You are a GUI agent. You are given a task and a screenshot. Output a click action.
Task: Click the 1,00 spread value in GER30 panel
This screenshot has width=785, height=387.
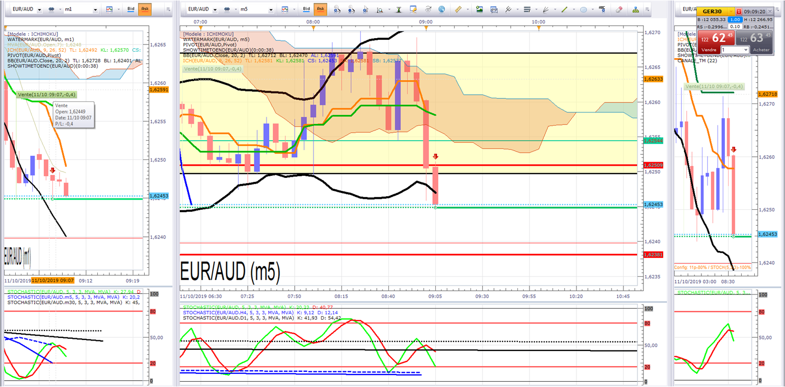click(735, 19)
